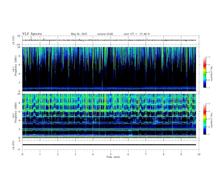Image resolution: width=224 pixels, height=173 pixels.
Task: Select the date 'May 26, 2025'
Action: [79, 34]
